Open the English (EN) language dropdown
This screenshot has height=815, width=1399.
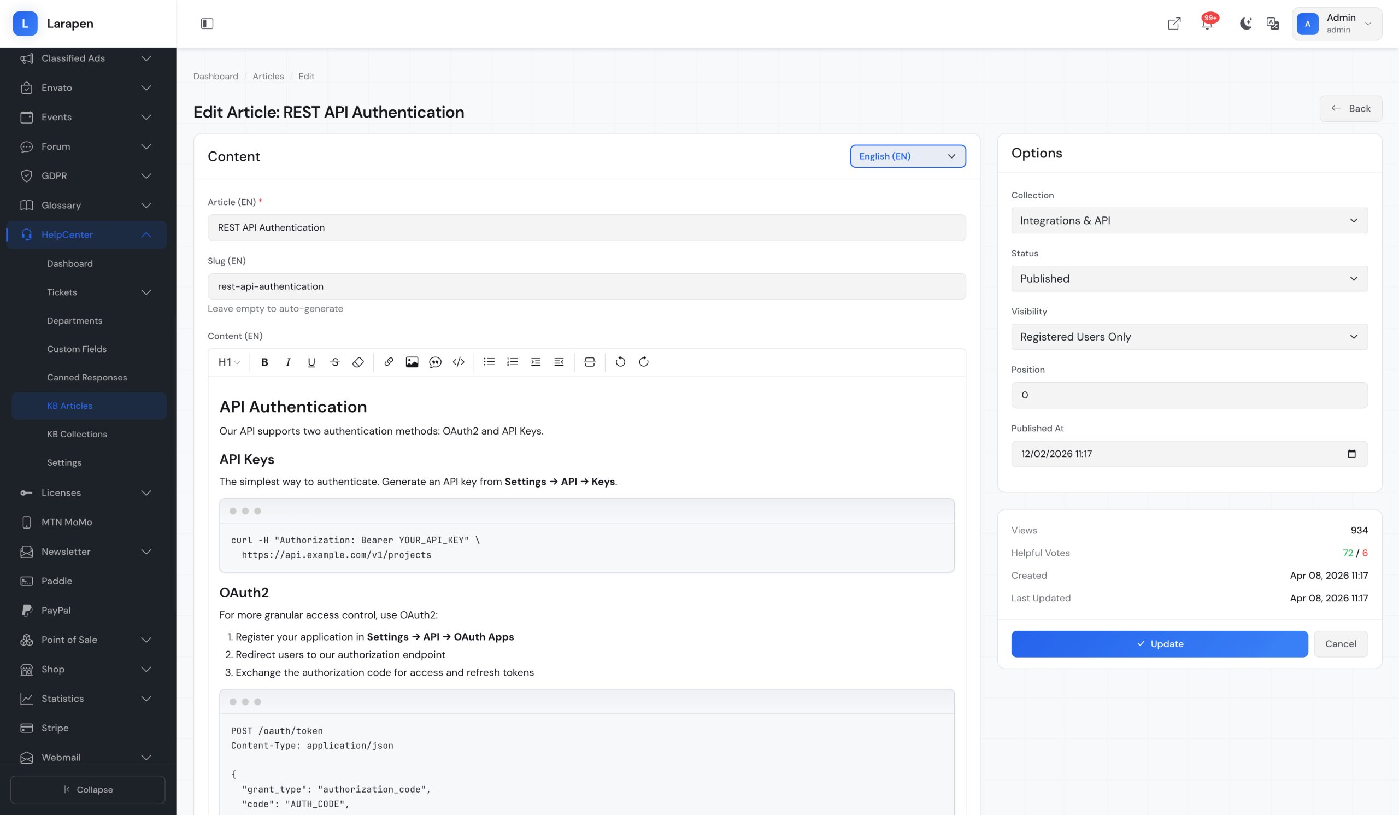(x=908, y=156)
